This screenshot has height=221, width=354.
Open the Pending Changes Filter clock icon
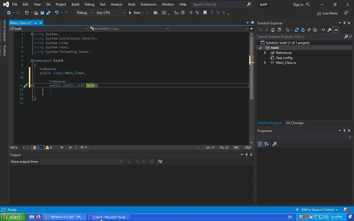288,30
